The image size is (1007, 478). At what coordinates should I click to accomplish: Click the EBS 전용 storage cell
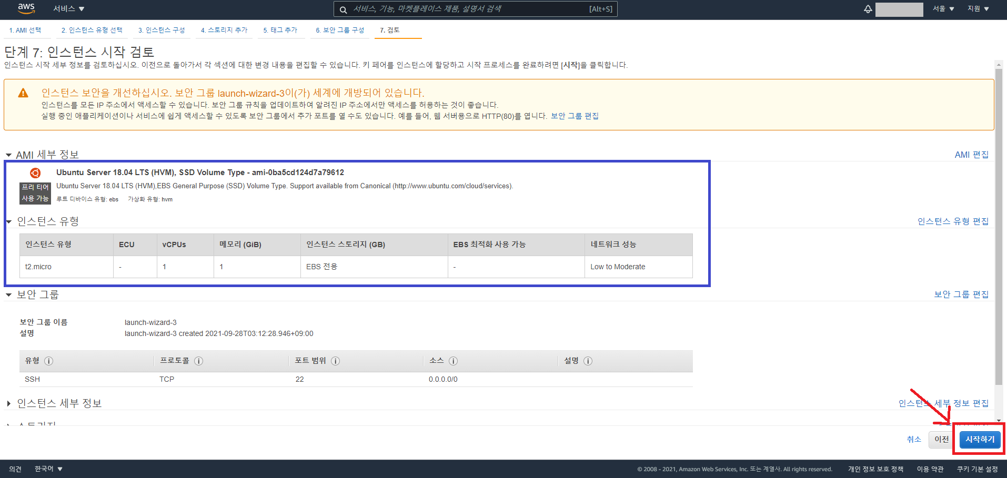tap(374, 267)
